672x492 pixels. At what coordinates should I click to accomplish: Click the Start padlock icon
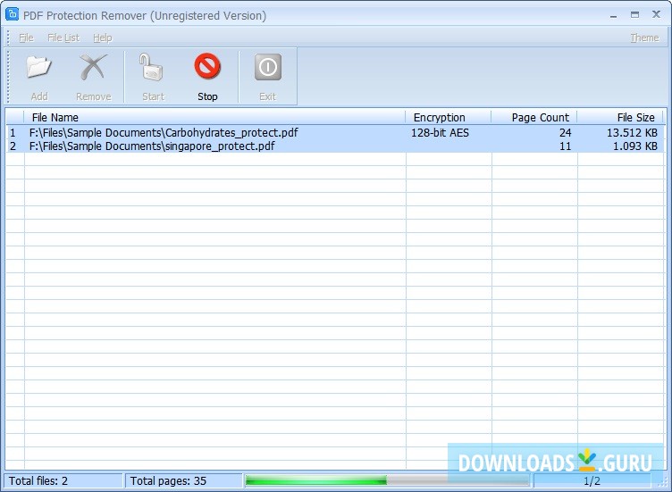[x=152, y=67]
